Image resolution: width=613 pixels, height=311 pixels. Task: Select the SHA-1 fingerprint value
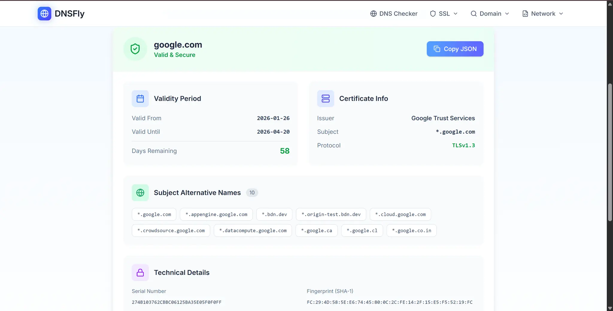[x=390, y=302]
